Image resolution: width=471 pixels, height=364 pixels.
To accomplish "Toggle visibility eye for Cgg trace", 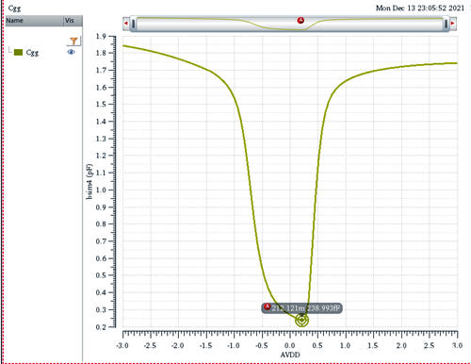I will (72, 52).
